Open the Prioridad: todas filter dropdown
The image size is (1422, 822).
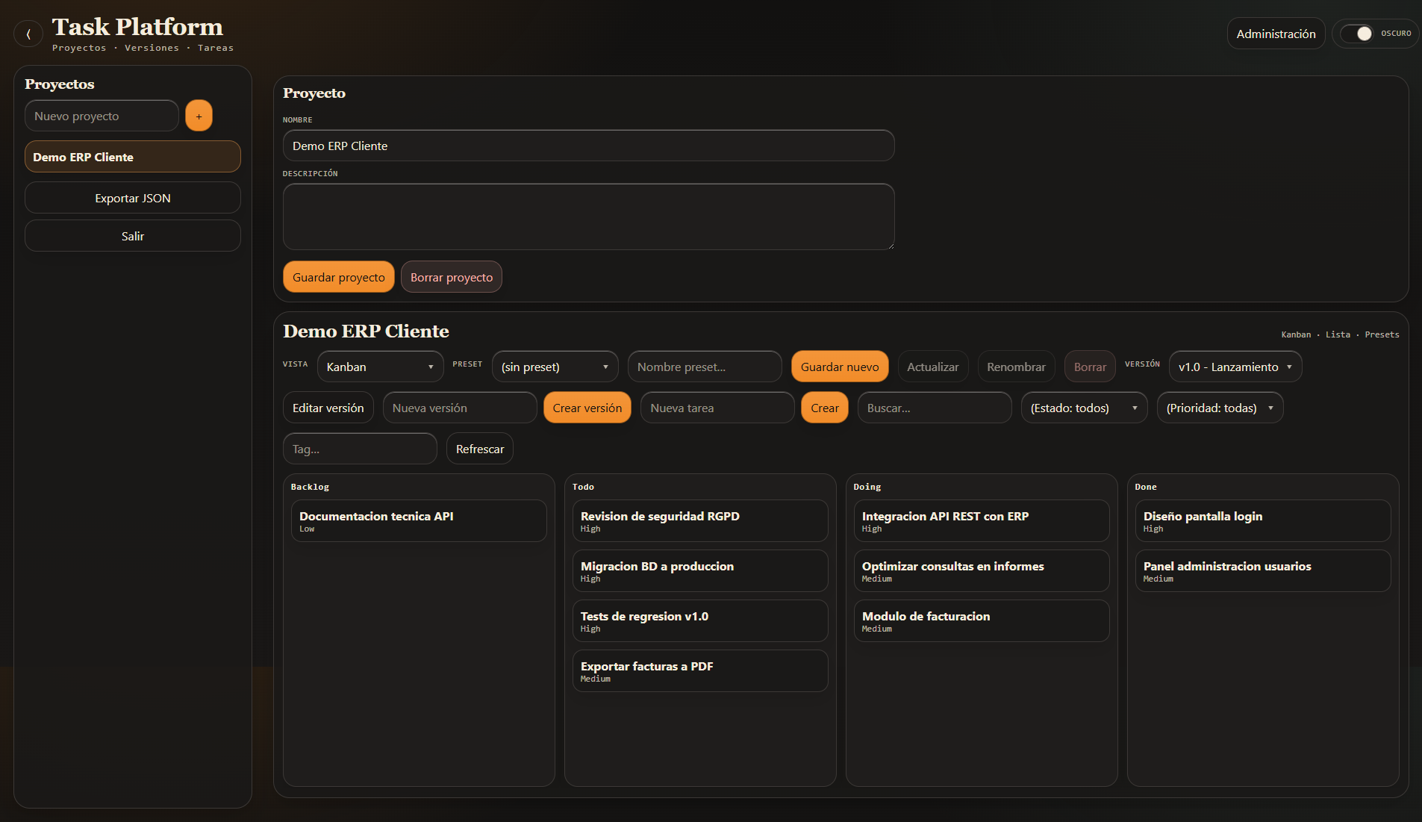pyautogui.click(x=1219, y=408)
